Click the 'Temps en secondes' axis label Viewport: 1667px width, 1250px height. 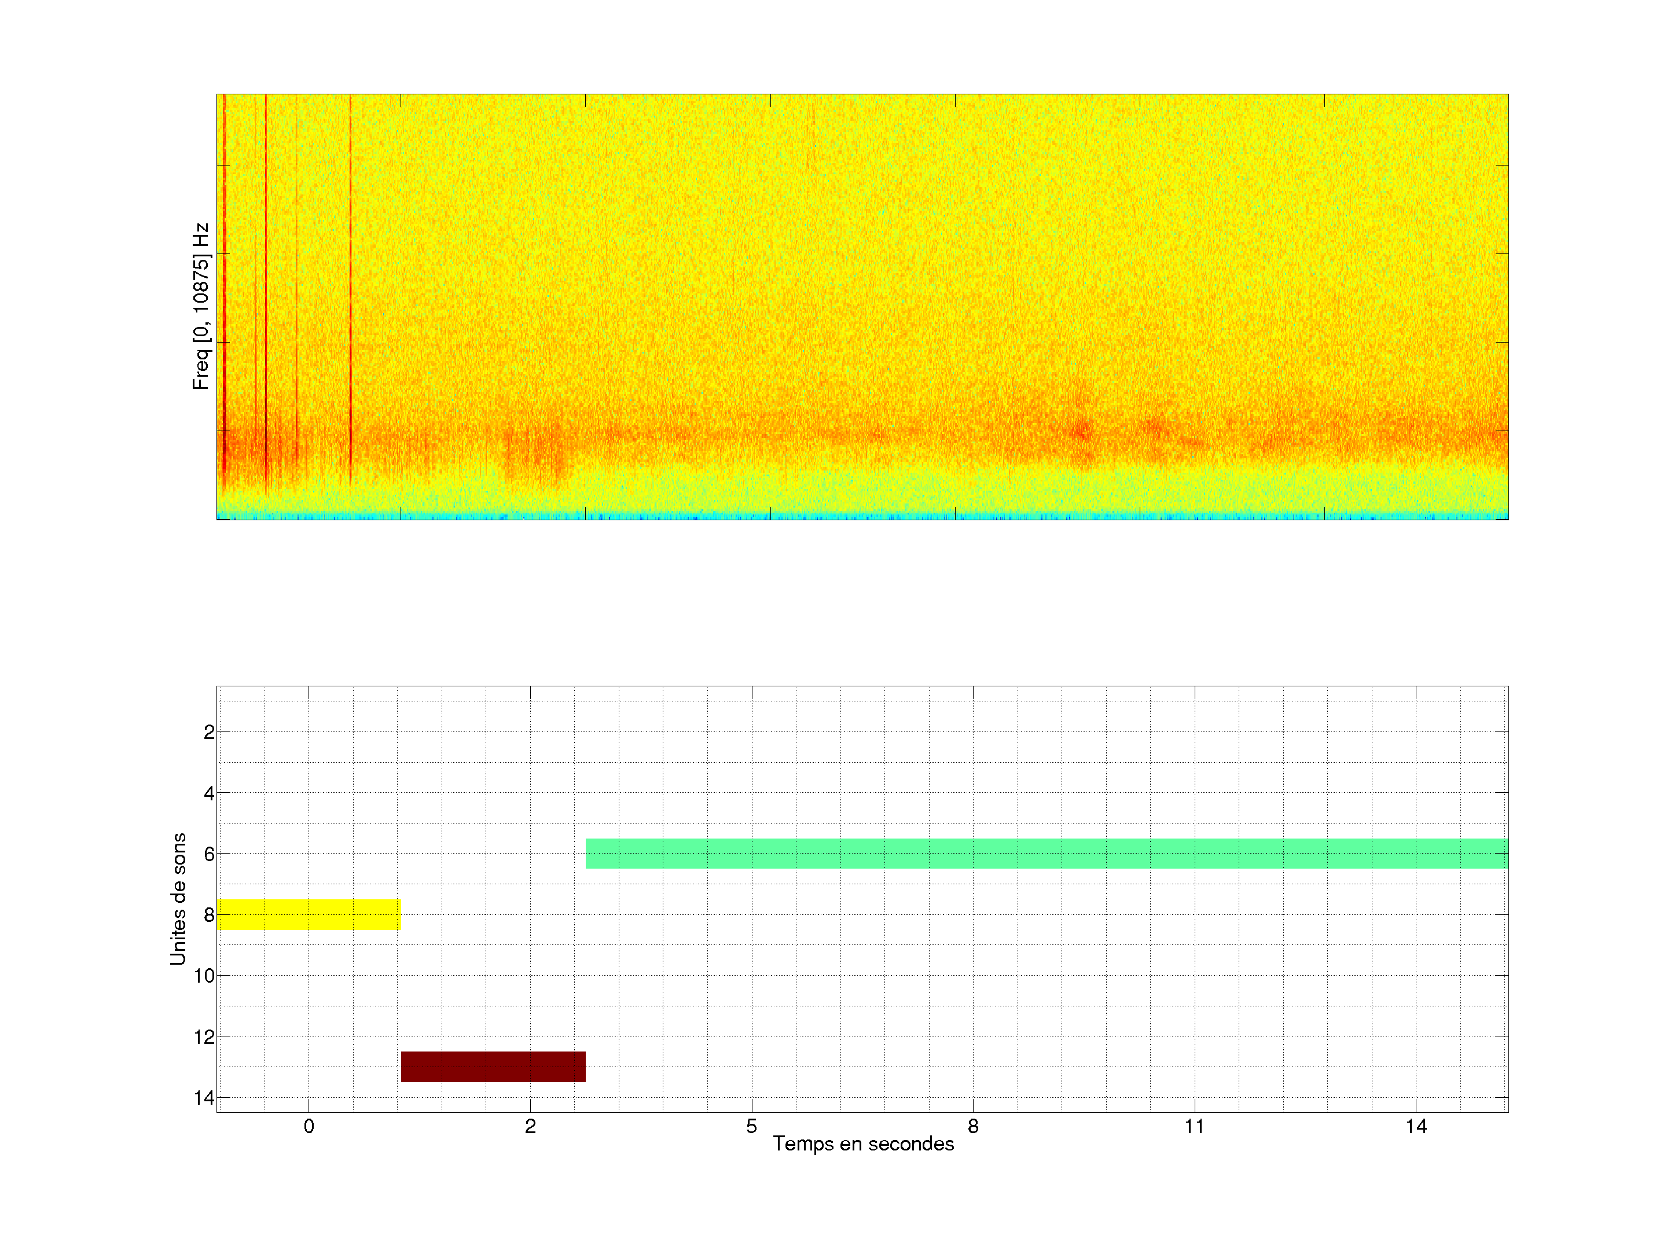[863, 1144]
